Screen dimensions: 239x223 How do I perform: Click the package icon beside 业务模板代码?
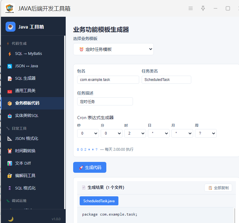tap(10, 103)
